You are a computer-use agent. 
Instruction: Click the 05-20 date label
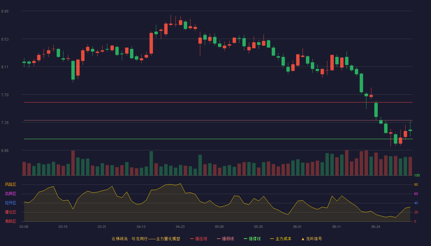pos(258,227)
